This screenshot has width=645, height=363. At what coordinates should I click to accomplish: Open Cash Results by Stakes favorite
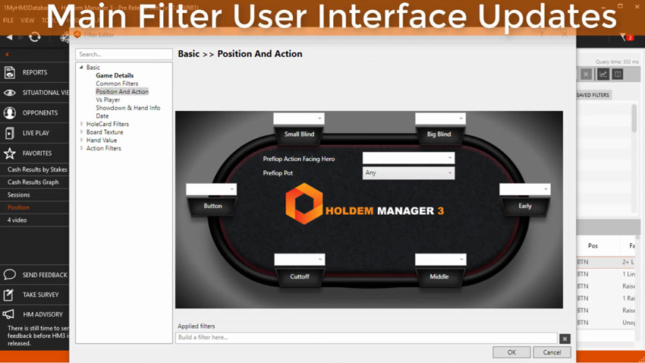(x=37, y=169)
